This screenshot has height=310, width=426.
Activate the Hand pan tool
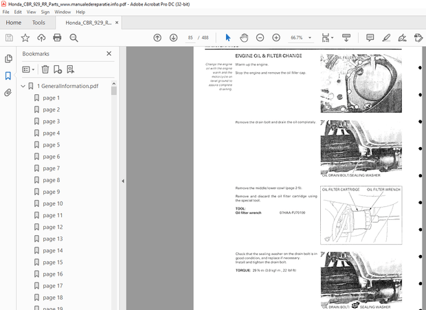244,38
